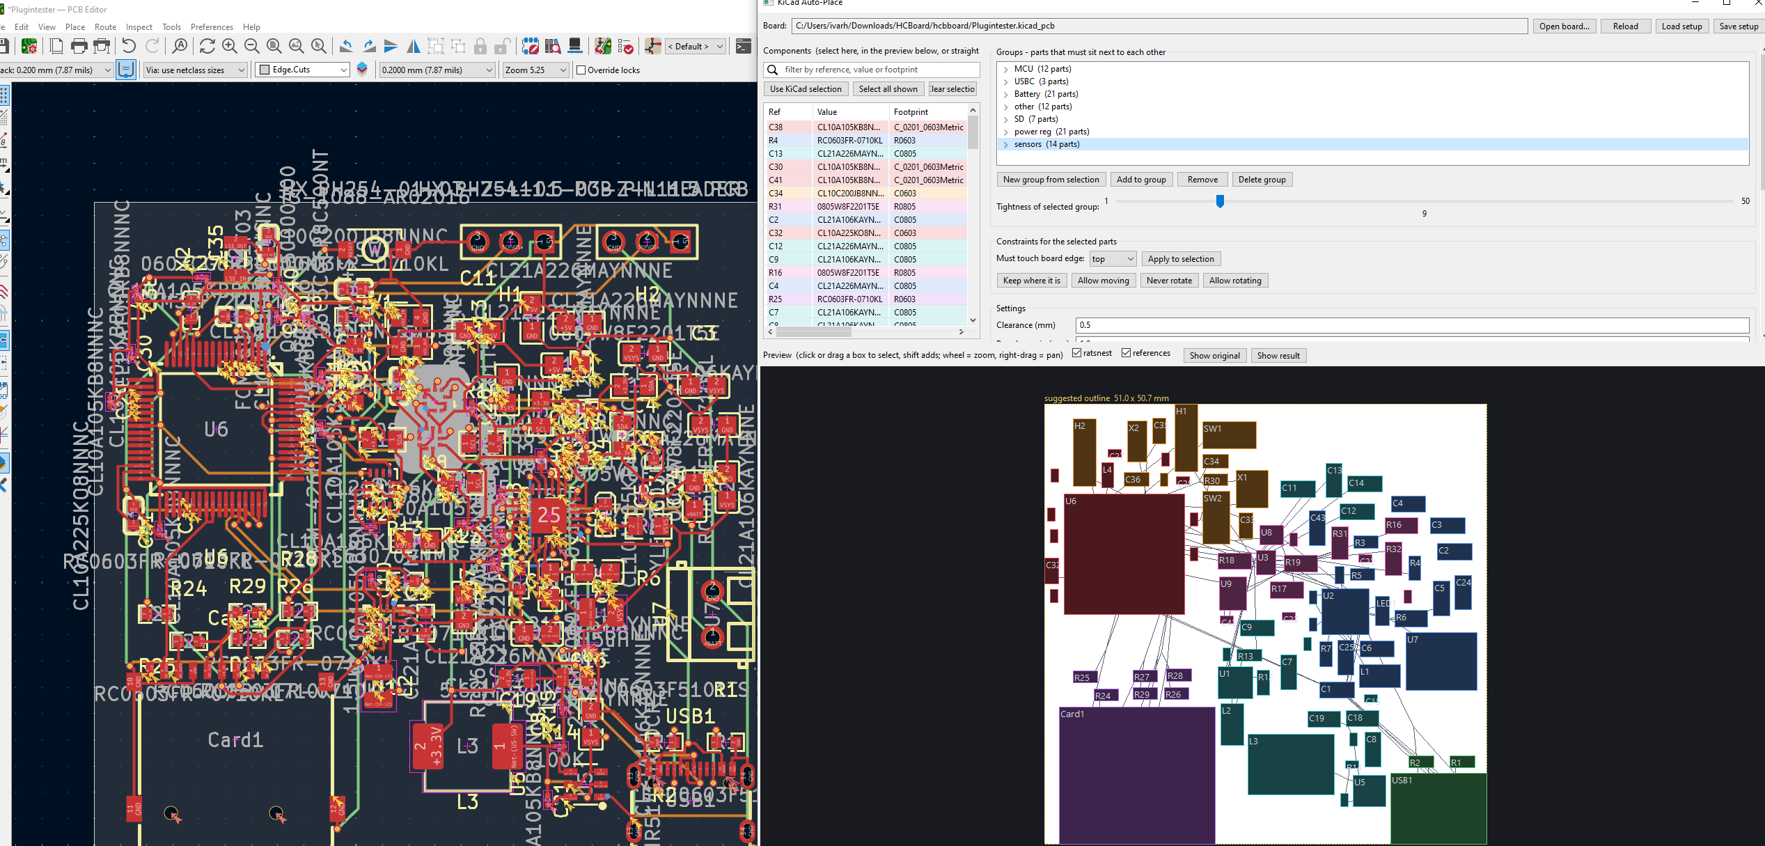Click the Zoom In icon
The height and width of the screenshot is (846, 1765).
(x=229, y=47)
